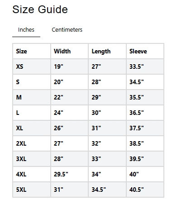
Task: Select the 5XL size row label
Action: (21, 190)
